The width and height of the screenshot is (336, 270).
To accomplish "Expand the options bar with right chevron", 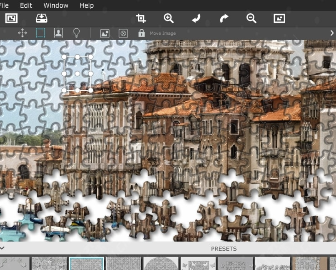I will (332, 33).
